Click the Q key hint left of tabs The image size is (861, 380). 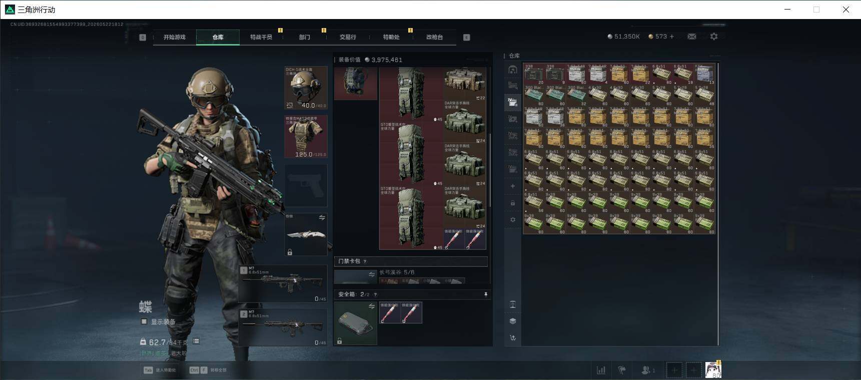(x=143, y=38)
